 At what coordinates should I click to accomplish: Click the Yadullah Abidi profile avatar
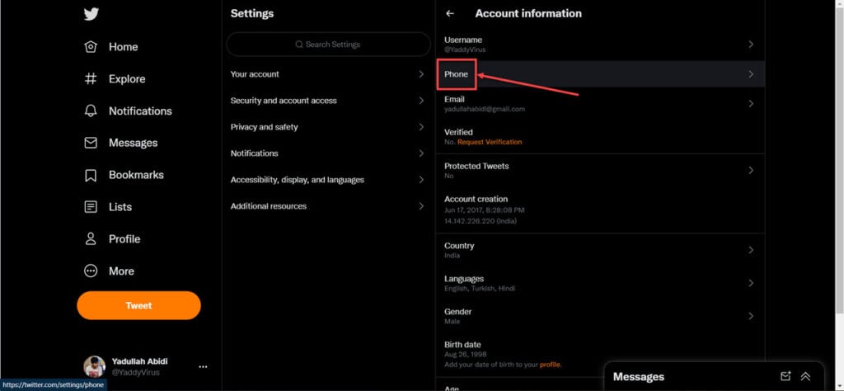(94, 366)
